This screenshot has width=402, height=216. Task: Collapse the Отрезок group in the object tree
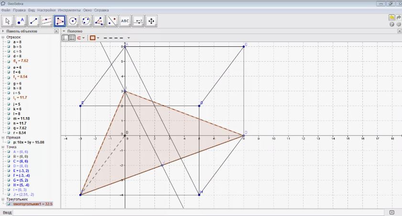[3, 37]
